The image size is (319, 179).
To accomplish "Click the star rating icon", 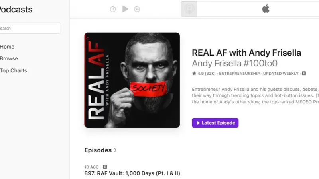I will click(194, 73).
